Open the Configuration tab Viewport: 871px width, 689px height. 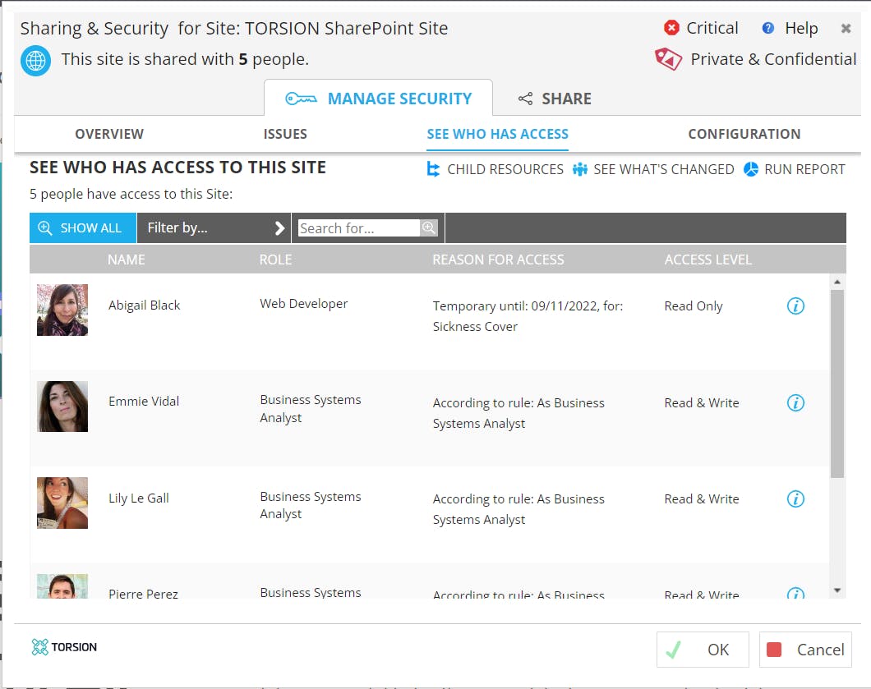point(744,134)
